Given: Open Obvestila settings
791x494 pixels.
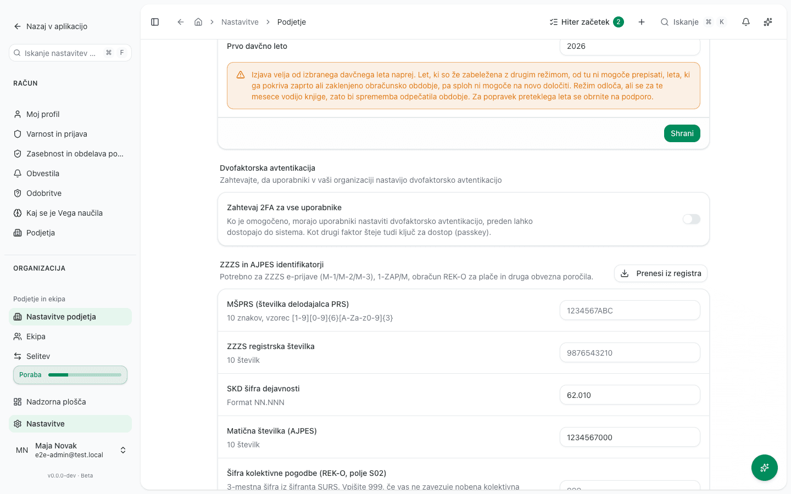Looking at the screenshot, I should click(70, 173).
